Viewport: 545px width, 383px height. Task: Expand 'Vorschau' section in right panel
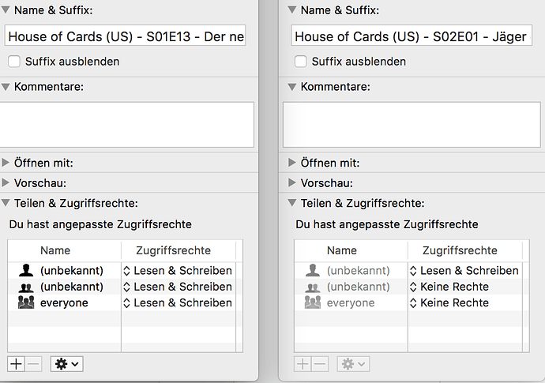293,183
